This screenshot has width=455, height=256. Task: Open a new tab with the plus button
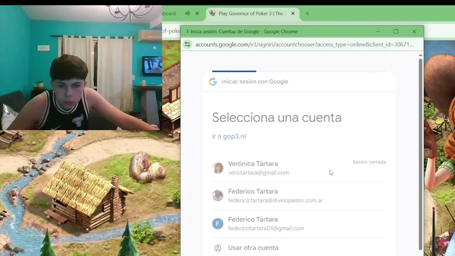coord(307,14)
